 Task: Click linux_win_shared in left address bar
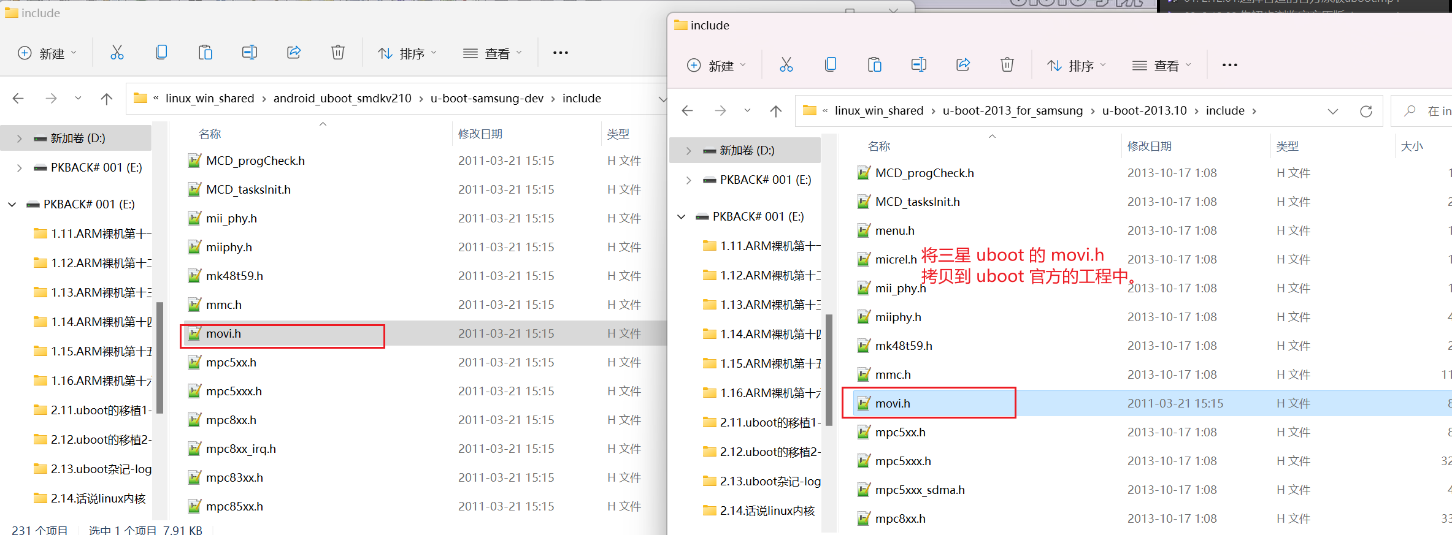point(210,98)
